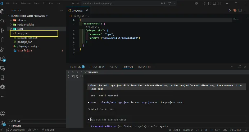Open playwright.config.ts in the explorer
Screen dimensions: 249x132
(x=28, y=46)
